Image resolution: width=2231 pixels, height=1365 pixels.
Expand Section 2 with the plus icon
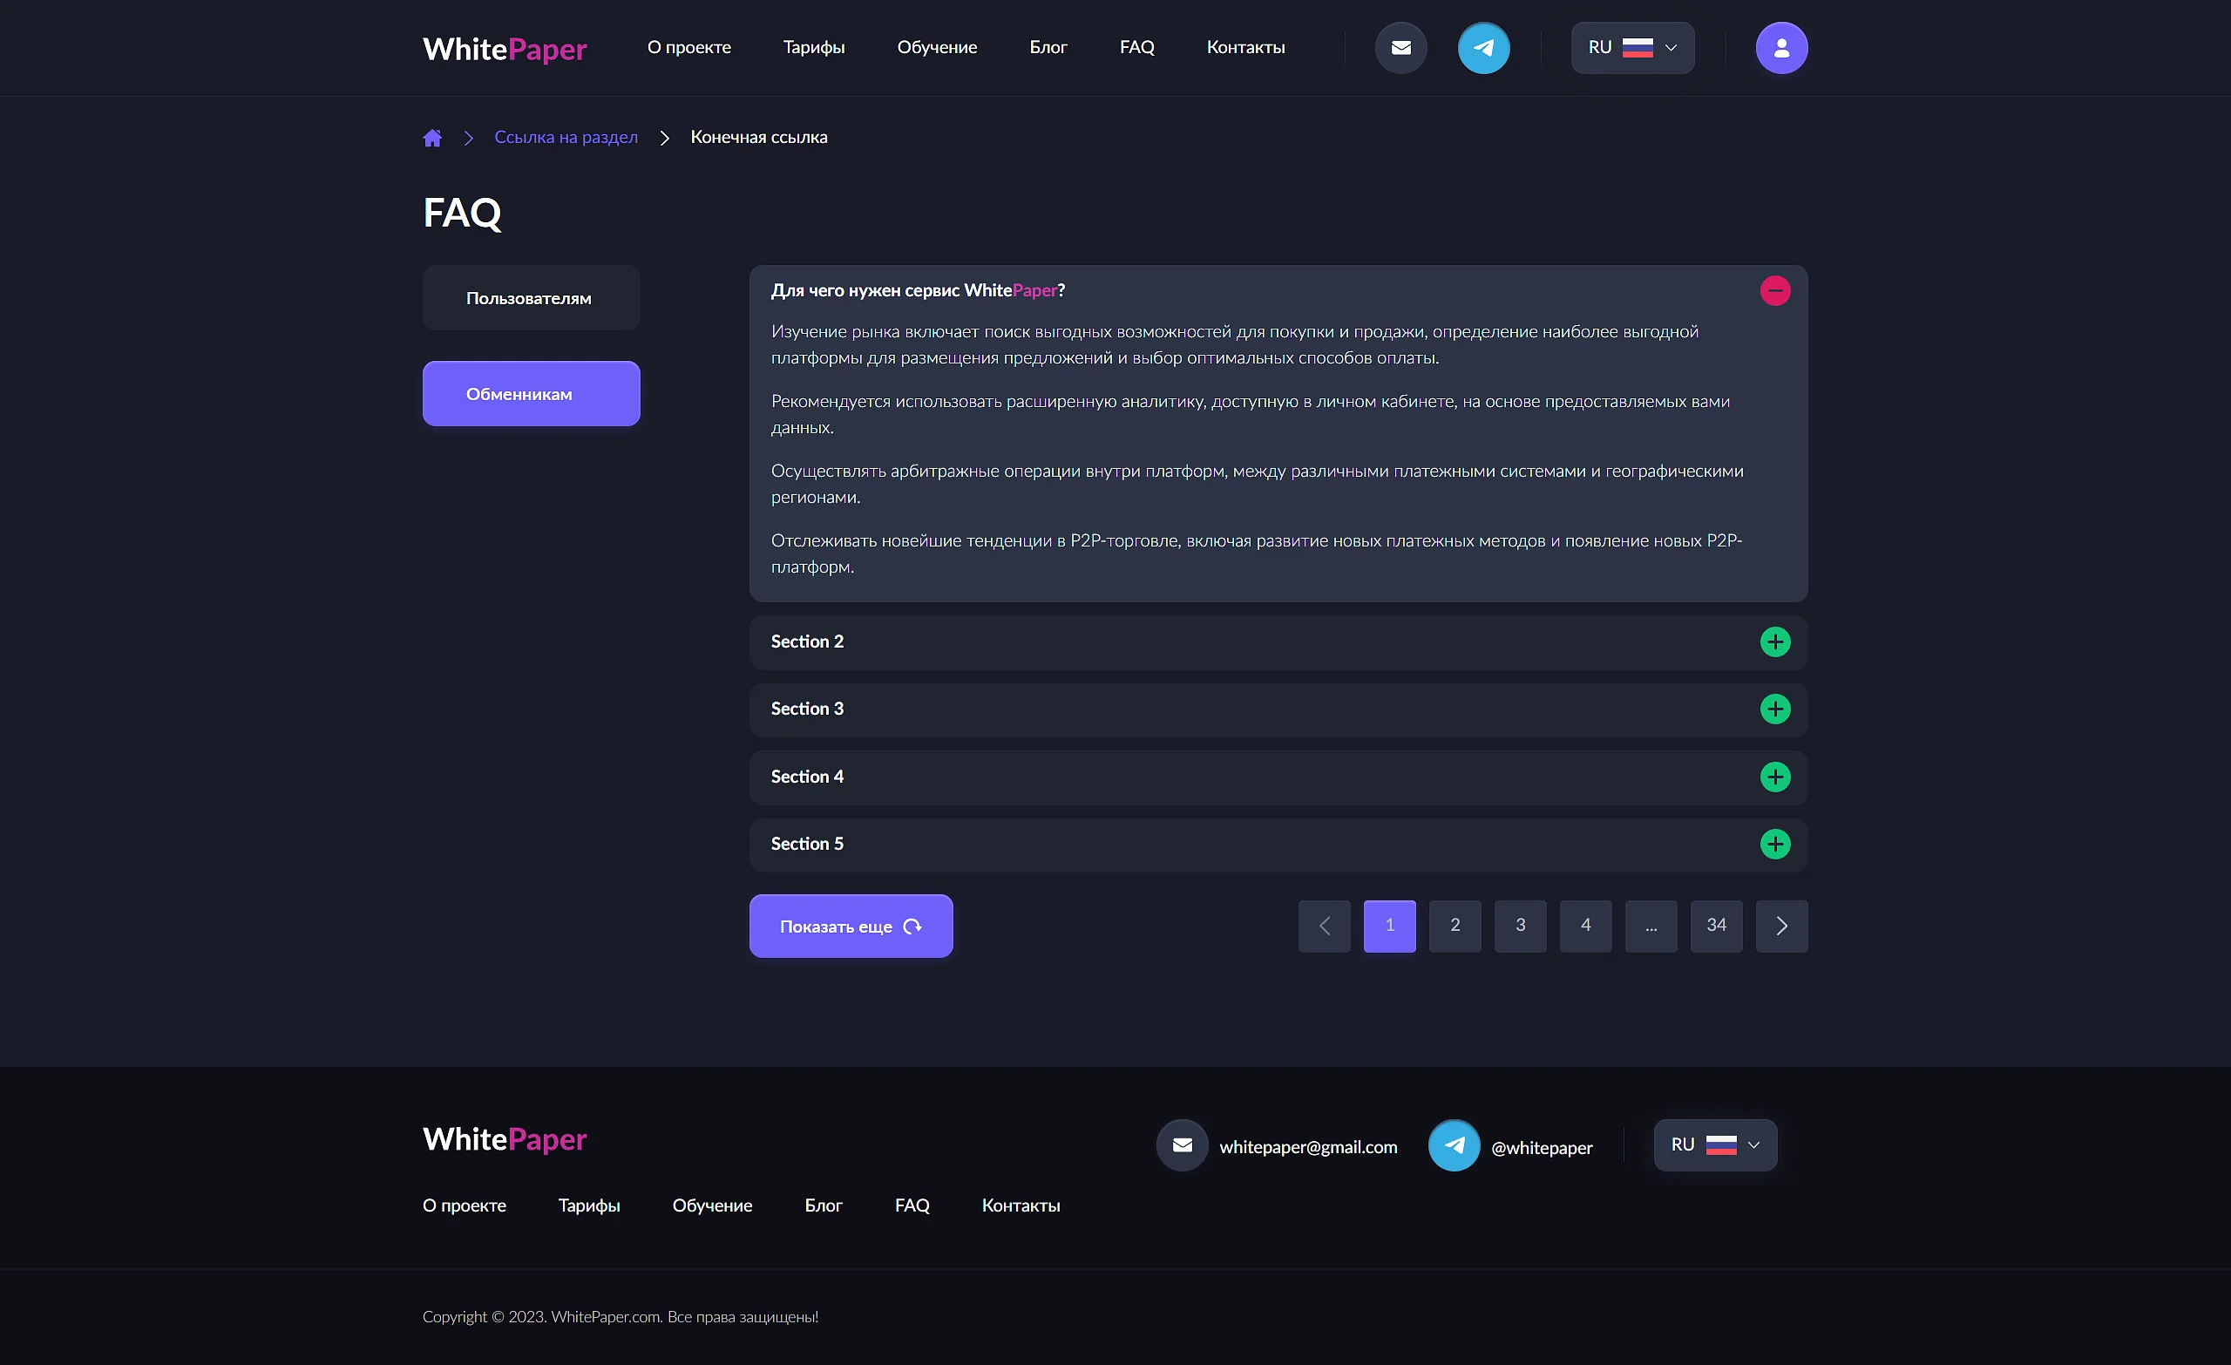coord(1774,642)
